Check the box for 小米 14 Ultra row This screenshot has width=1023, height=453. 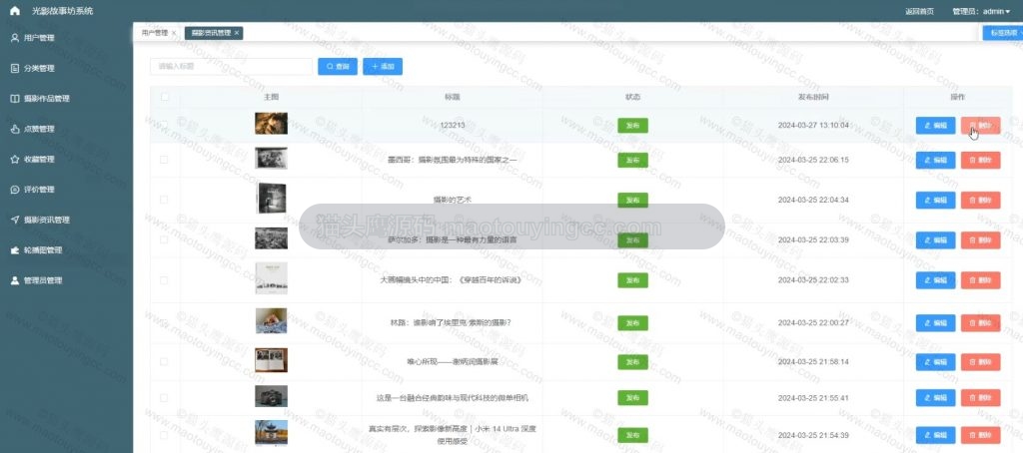point(164,435)
